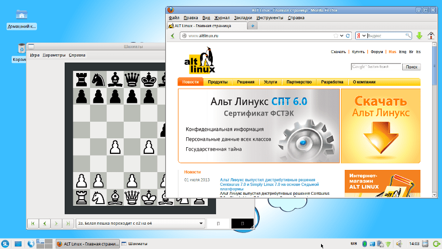Open Услуги site navigation tab
The height and width of the screenshot is (249, 442).
click(270, 82)
